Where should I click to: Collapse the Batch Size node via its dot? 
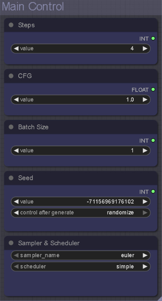click(x=11, y=127)
